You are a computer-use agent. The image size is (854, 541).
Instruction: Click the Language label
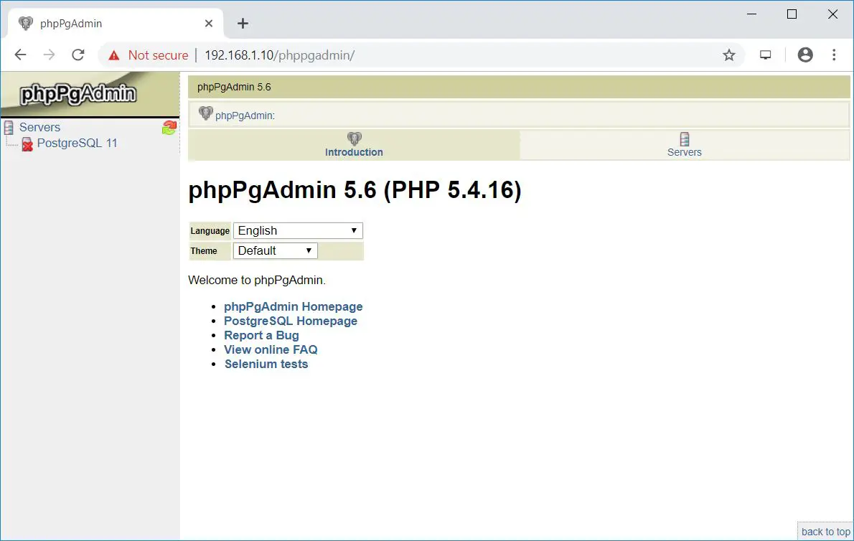(210, 231)
